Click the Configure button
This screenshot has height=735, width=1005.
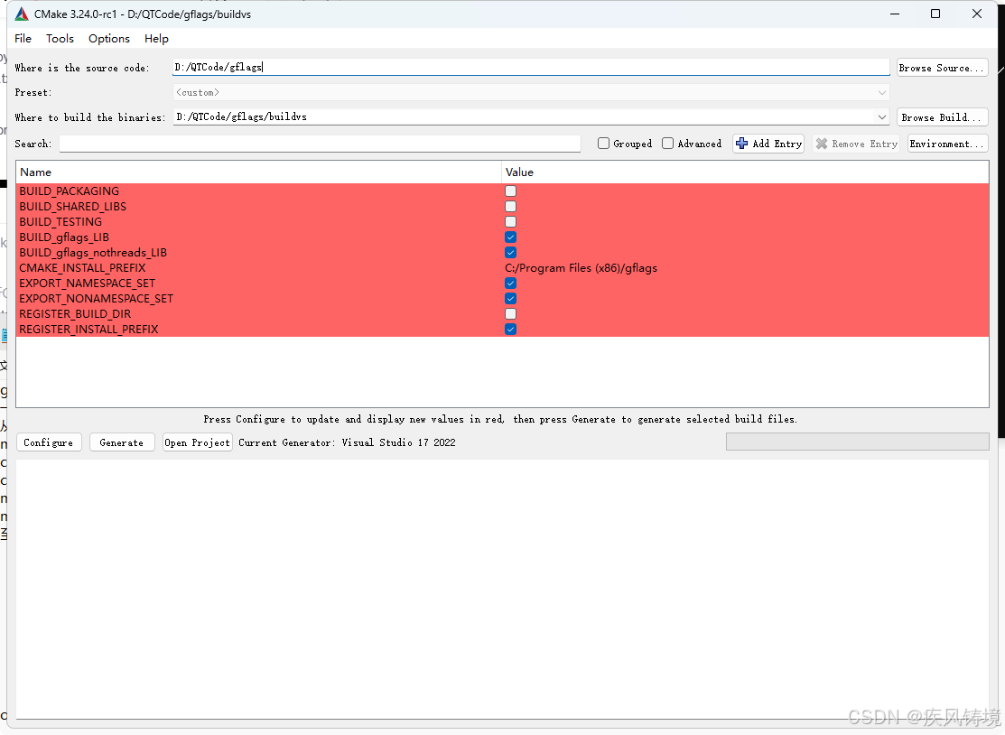[x=49, y=442]
